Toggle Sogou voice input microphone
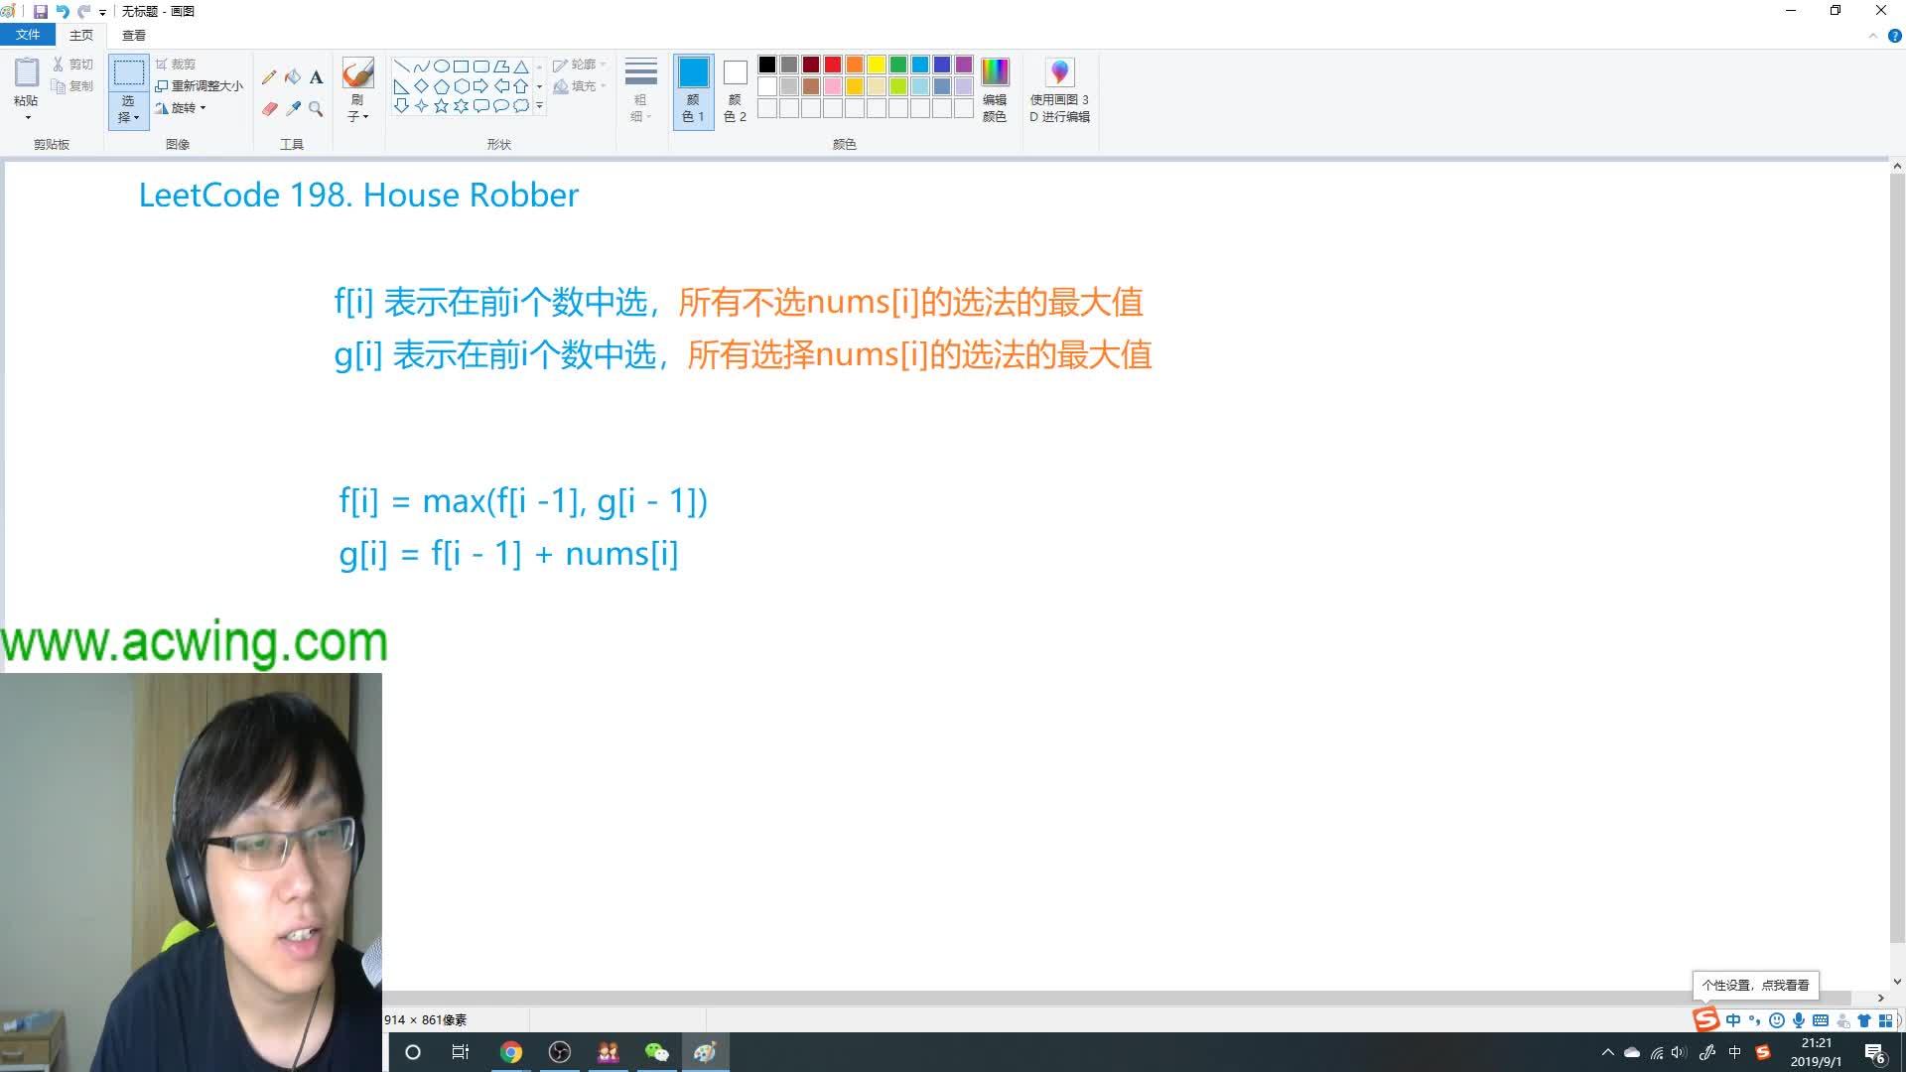This screenshot has height=1072, width=1906. tap(1799, 1020)
